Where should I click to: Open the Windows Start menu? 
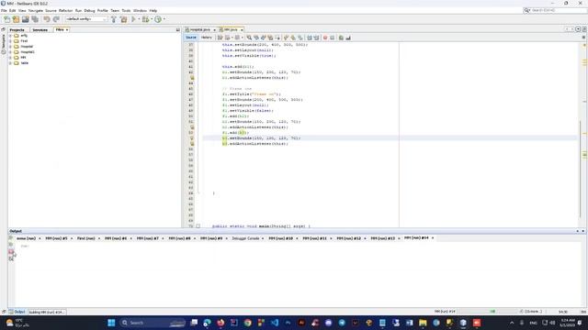pyautogui.click(x=111, y=323)
